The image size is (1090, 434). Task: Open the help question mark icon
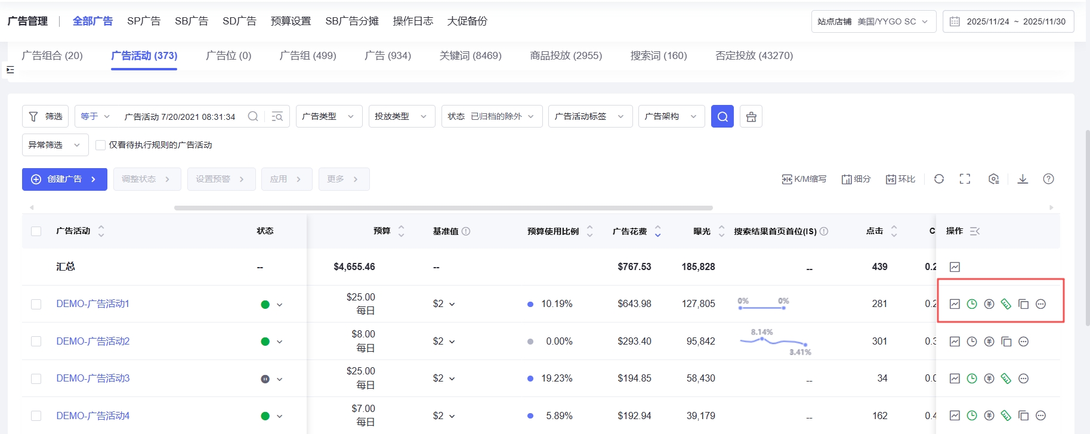click(1048, 179)
